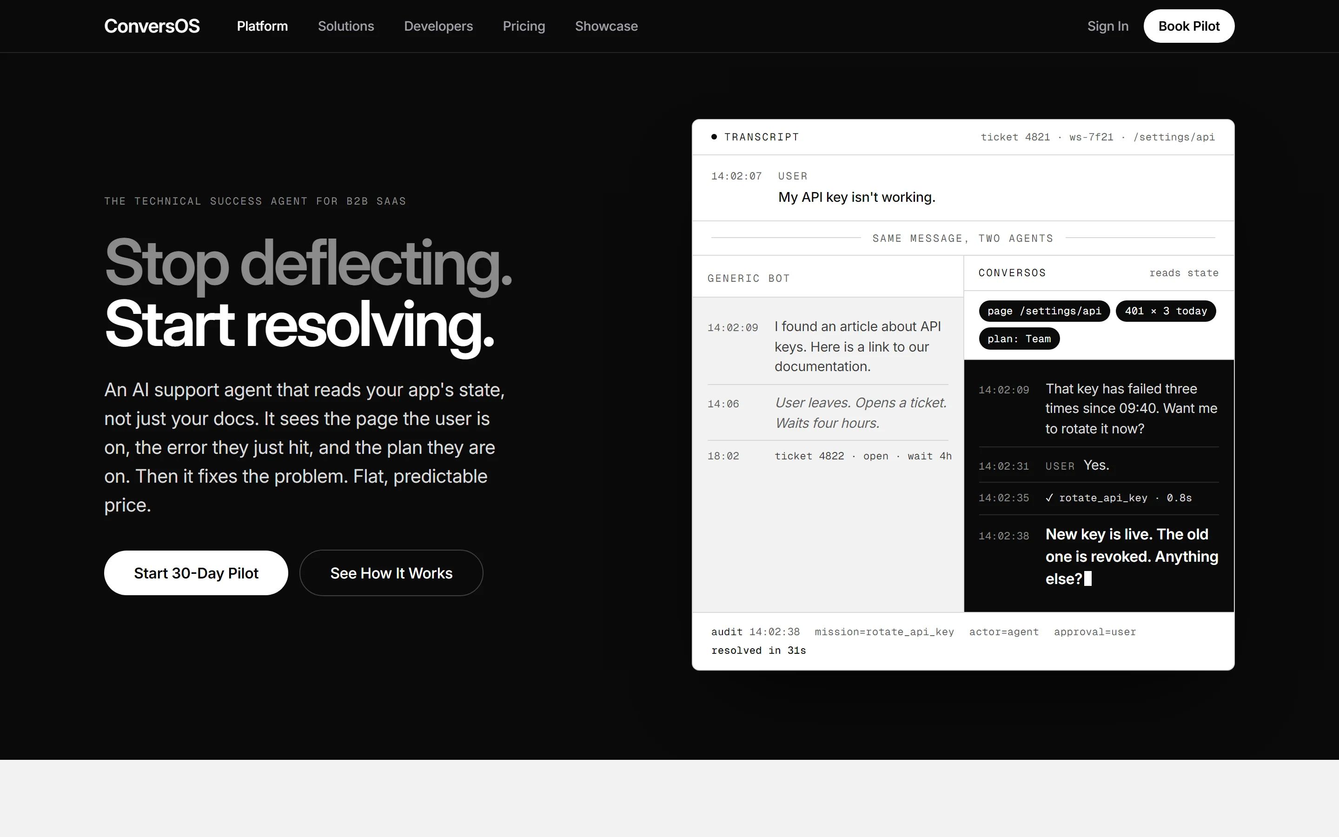This screenshot has height=837, width=1339.
Task: Click 'SAME MESSAGE, TWO AGENTS' divider label
Action: 963,238
